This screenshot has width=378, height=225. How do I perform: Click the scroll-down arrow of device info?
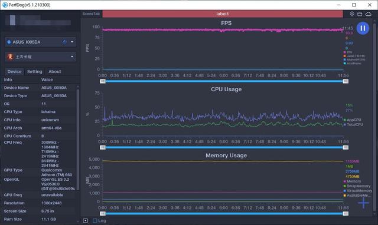click(77, 221)
